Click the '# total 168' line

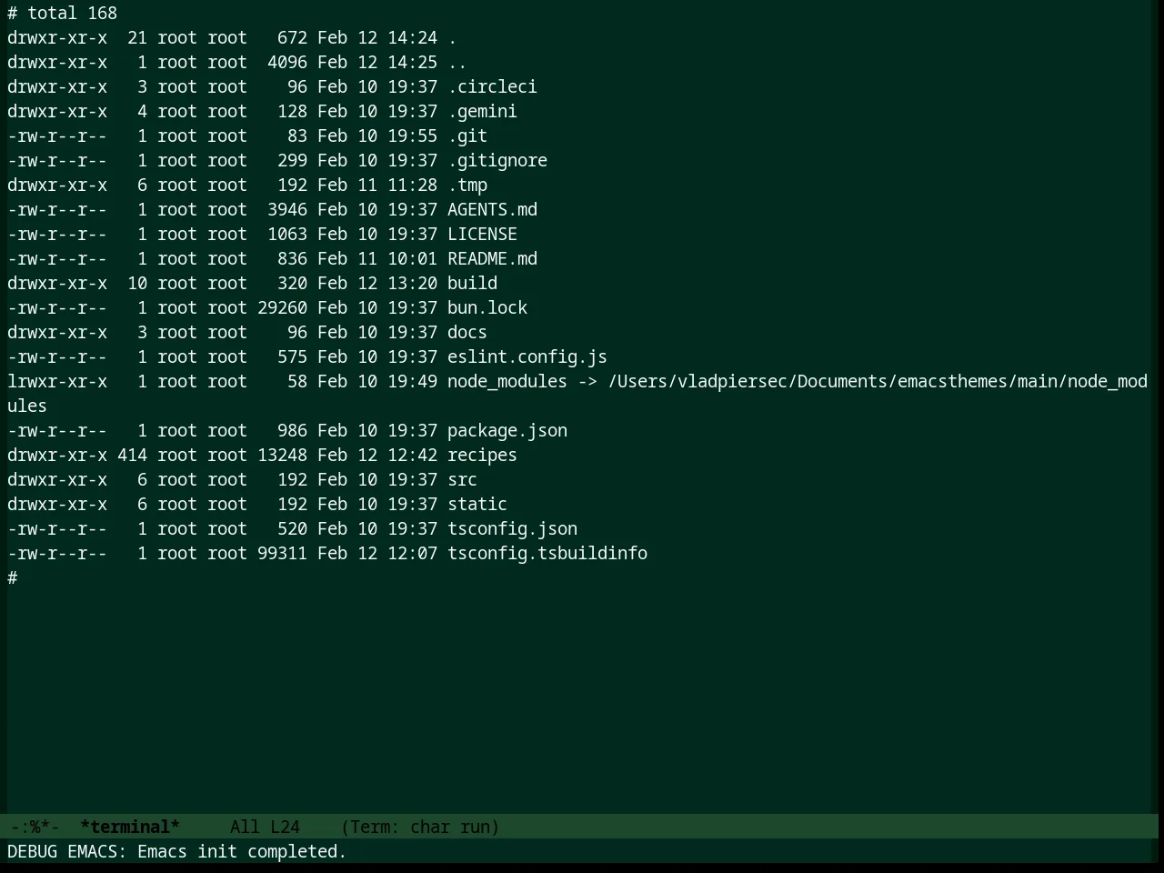(63, 13)
